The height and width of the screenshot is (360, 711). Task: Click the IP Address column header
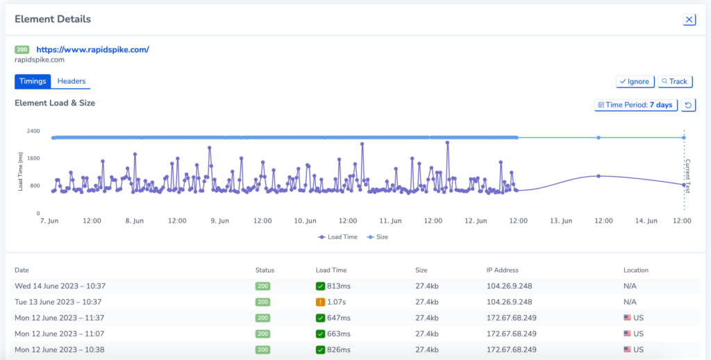point(503,271)
